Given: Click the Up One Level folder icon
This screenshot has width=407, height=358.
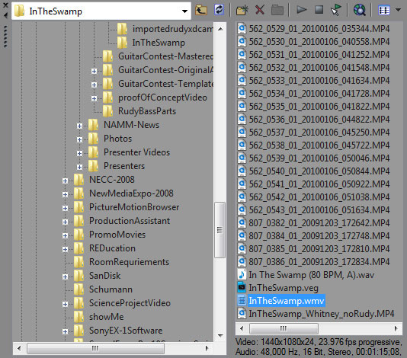Looking at the screenshot, I should [x=201, y=10].
